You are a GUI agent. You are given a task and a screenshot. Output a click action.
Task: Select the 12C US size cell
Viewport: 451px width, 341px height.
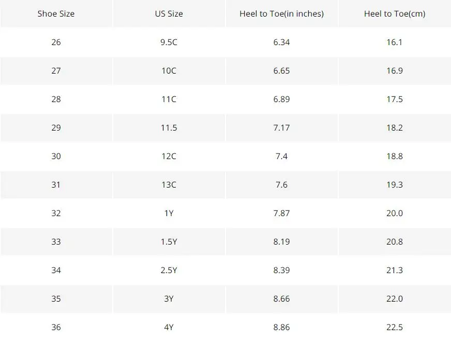pyautogui.click(x=169, y=156)
